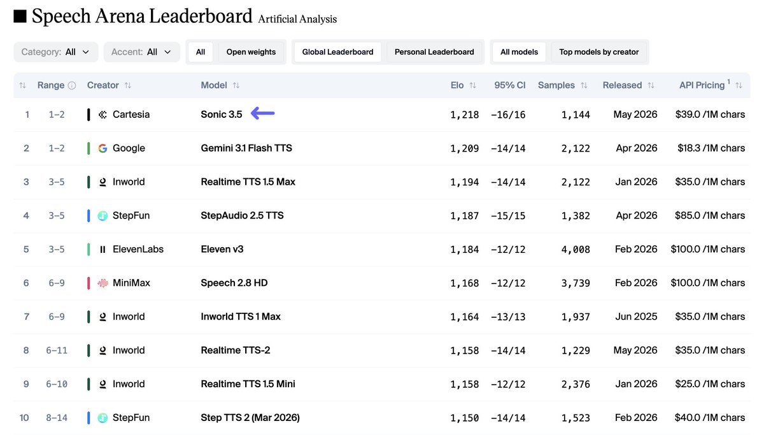
Task: Switch to Global Leaderboard
Action: [x=338, y=52]
